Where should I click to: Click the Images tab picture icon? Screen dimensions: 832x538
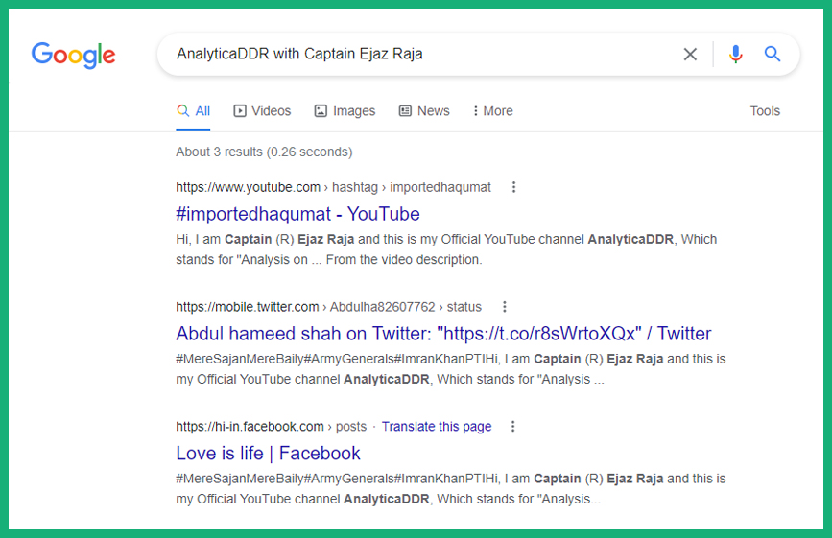[321, 111]
